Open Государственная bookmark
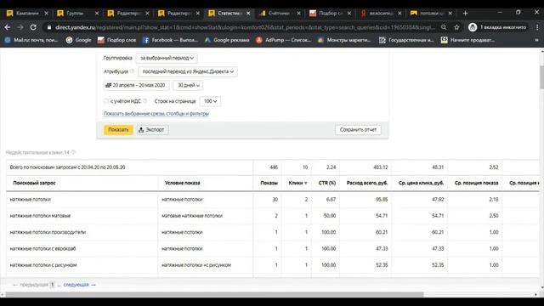 point(406,40)
